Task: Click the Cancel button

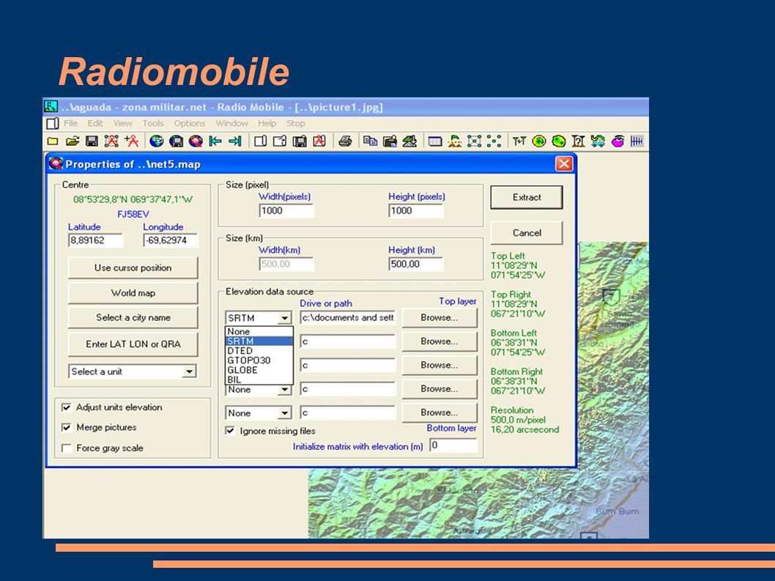Action: tap(527, 233)
